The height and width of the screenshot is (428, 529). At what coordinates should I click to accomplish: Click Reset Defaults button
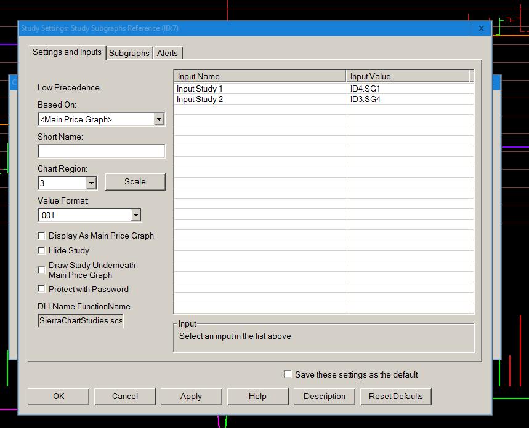pos(396,397)
